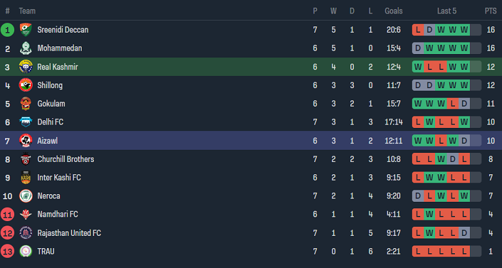The image size is (502, 268).
Task: Sort the table by PTS column header
Action: [x=490, y=11]
